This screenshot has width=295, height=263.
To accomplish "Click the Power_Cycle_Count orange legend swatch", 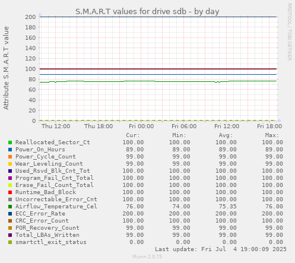I will (10, 157).
